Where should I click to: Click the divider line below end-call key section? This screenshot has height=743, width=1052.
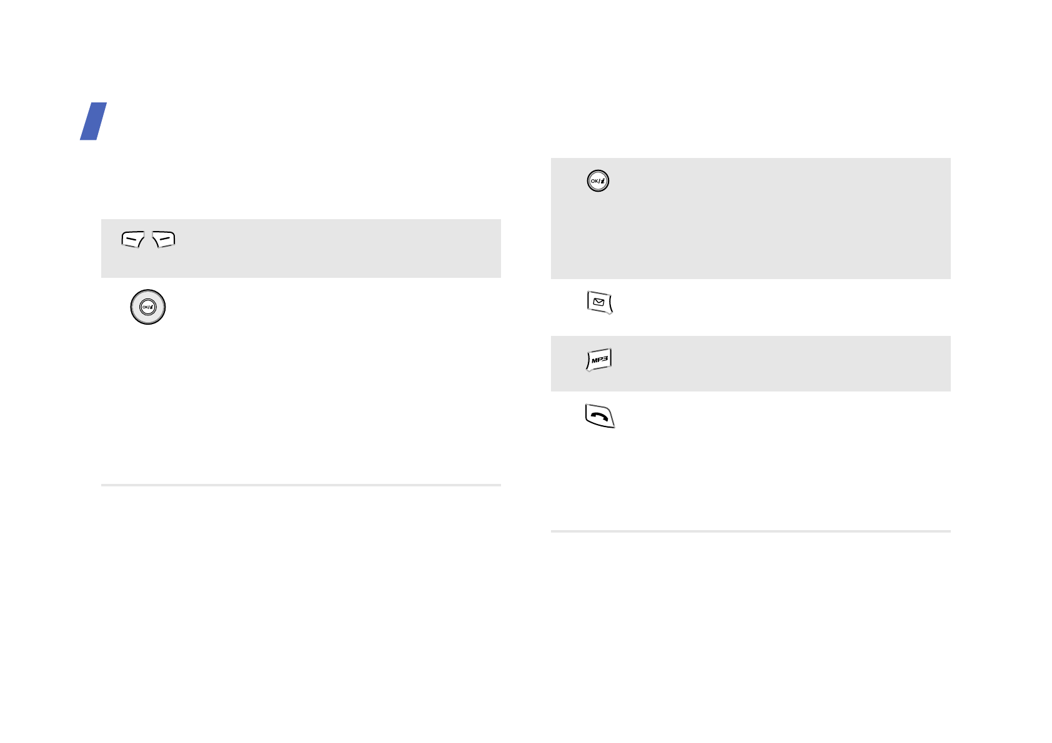750,531
